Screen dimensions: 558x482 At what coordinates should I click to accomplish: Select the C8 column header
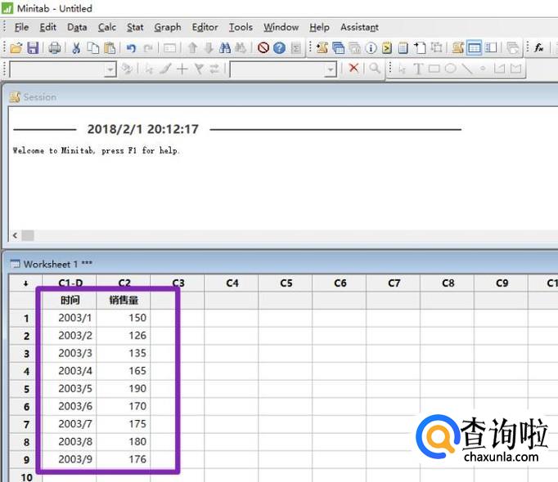(x=448, y=283)
